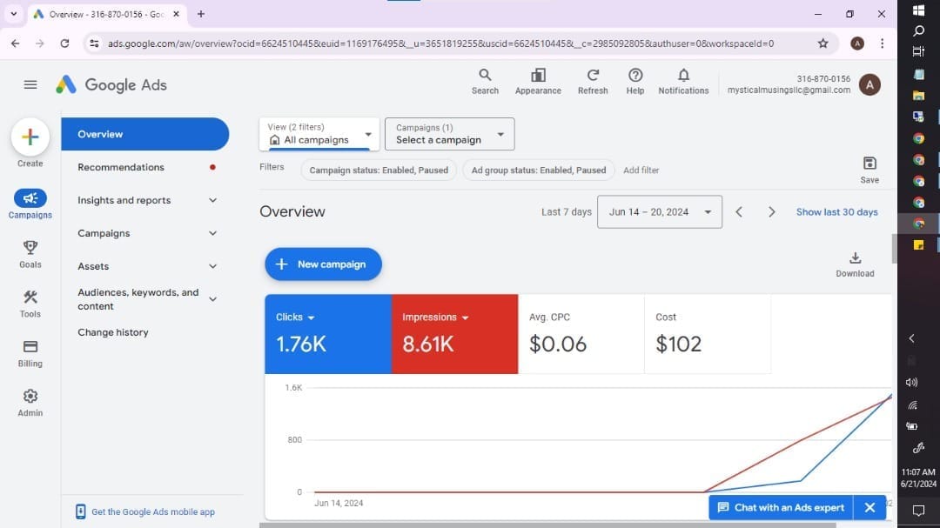The height and width of the screenshot is (528, 940).
Task: Open the account avatar in Google Ads header
Action: (x=869, y=84)
